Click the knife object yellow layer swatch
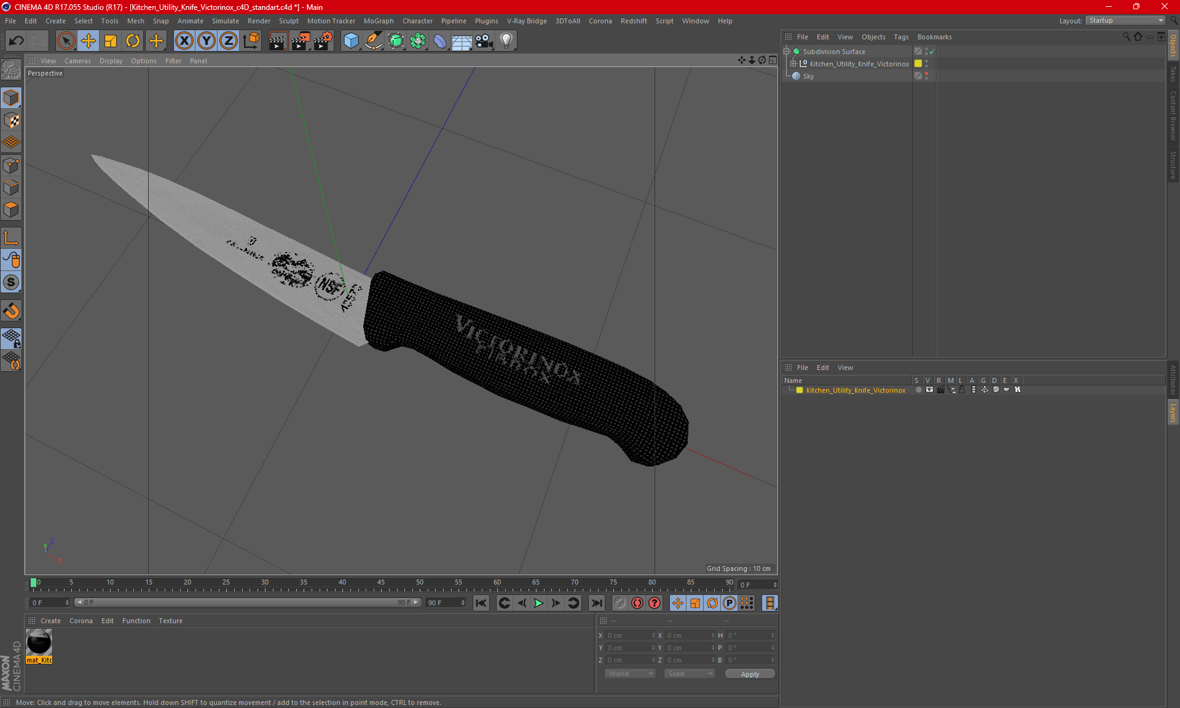The width and height of the screenshot is (1180, 708). [918, 64]
